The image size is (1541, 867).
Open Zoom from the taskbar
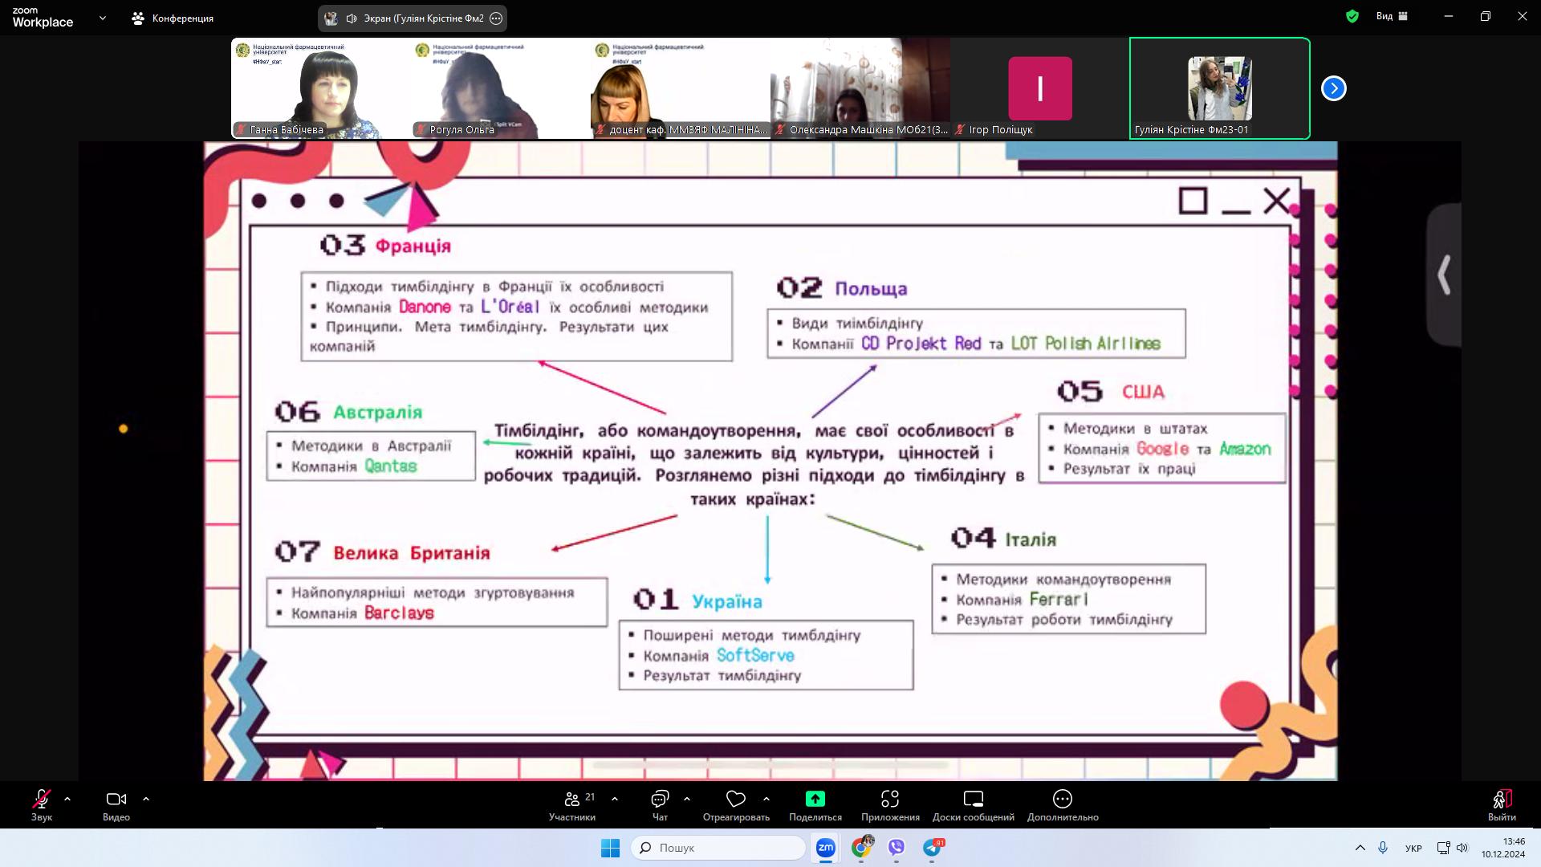coord(825,848)
